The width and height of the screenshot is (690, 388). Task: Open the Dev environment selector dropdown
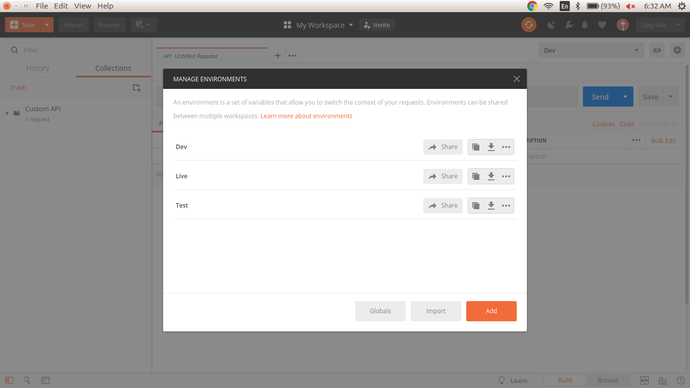pos(591,50)
